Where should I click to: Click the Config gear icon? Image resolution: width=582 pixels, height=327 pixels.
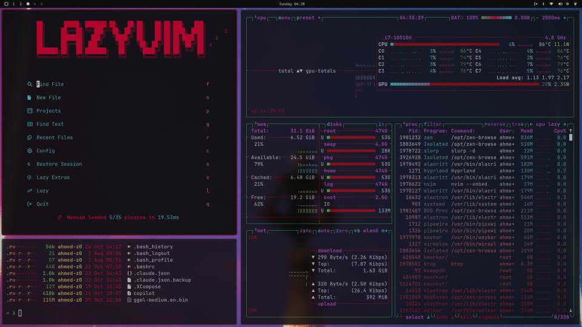30,151
